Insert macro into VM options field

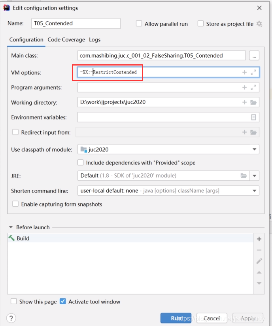(244, 72)
